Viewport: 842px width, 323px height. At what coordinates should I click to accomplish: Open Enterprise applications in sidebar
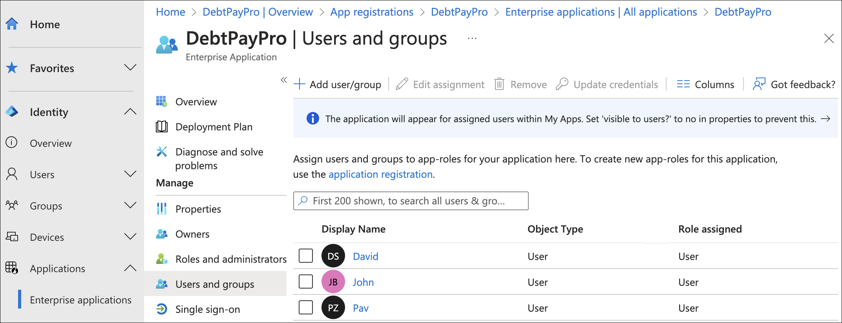coord(80,300)
